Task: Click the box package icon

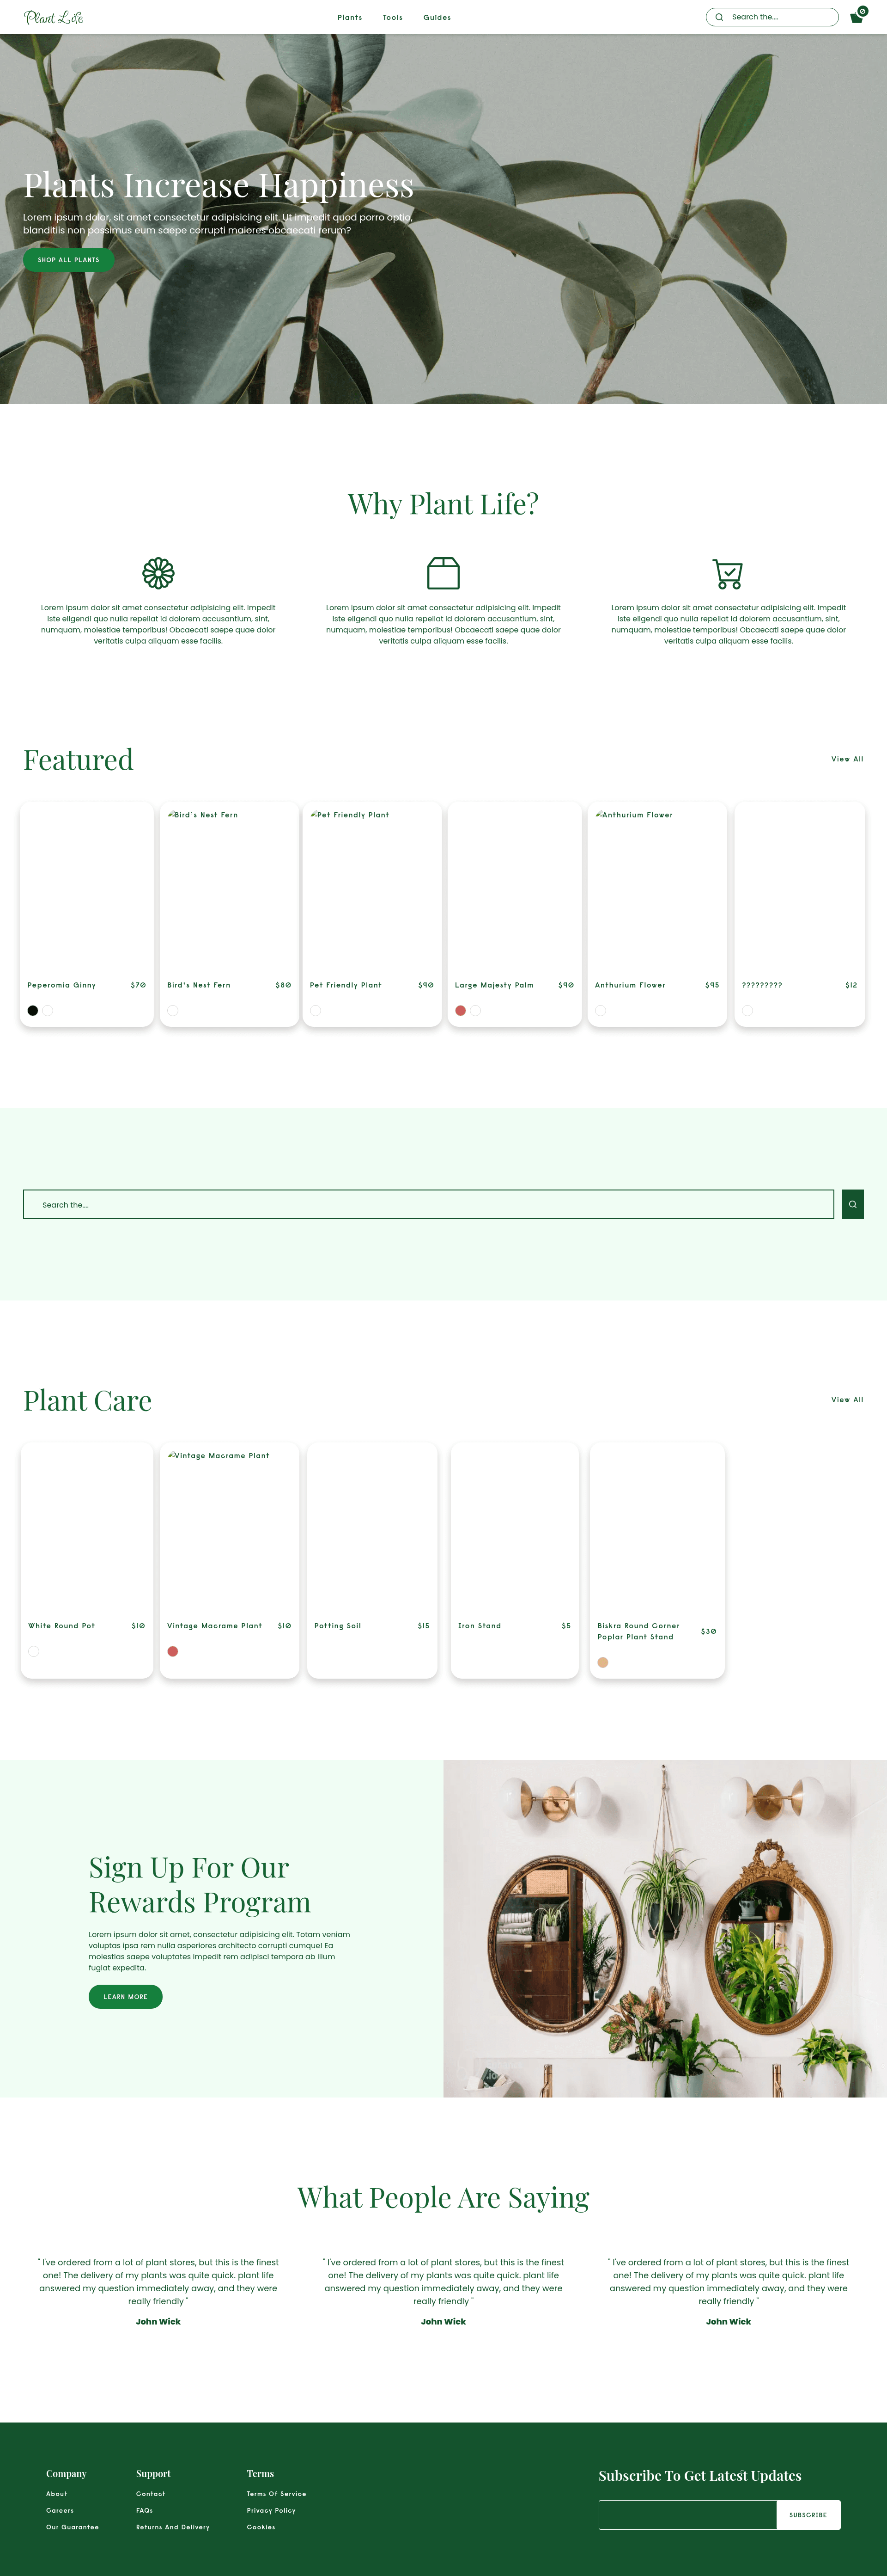Action: [x=443, y=573]
